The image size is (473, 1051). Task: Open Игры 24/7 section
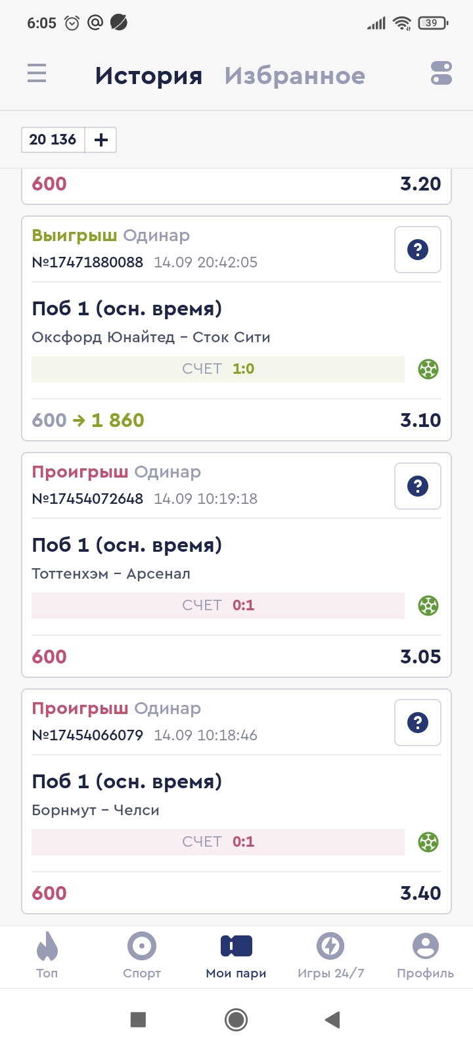[x=330, y=956]
